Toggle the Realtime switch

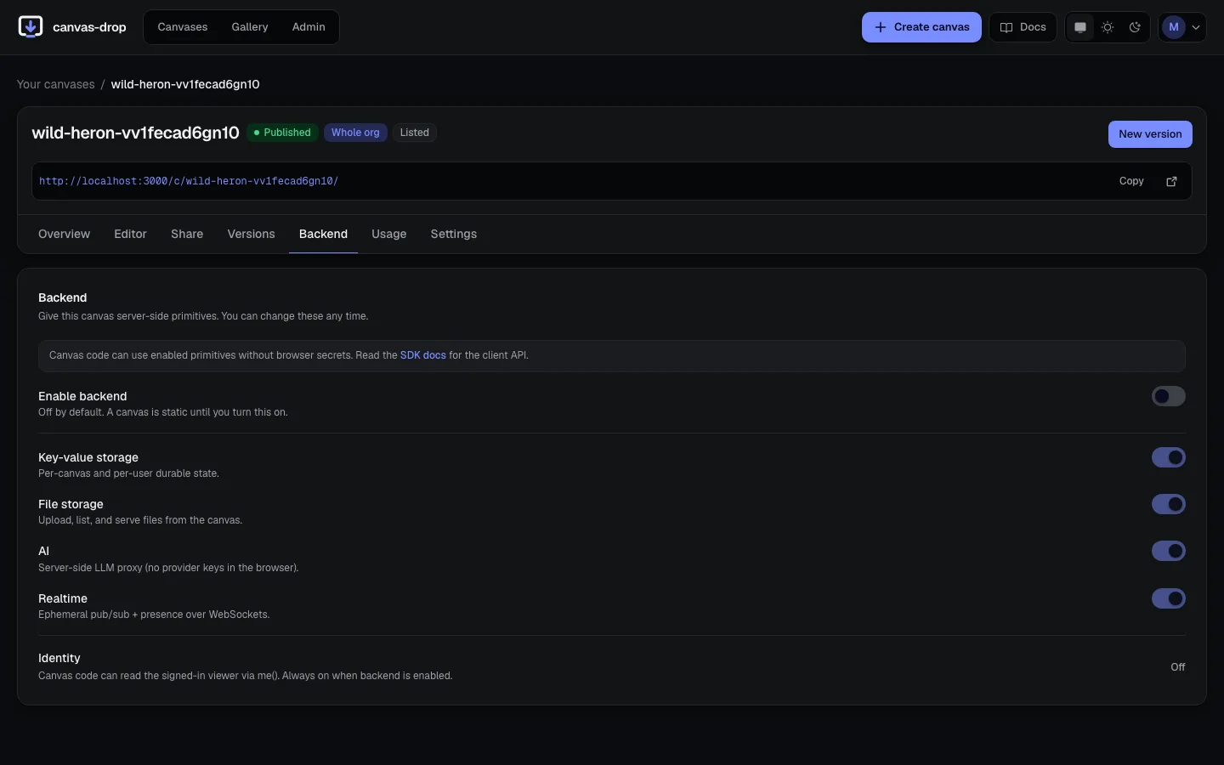tap(1169, 598)
